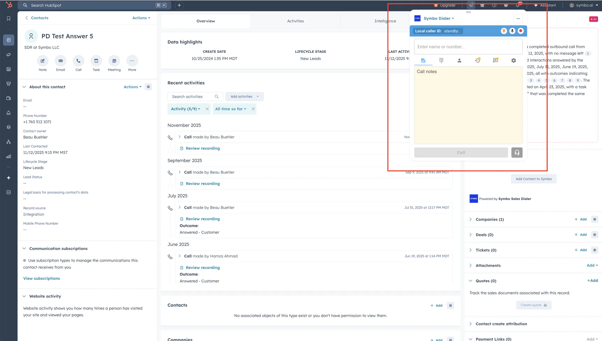Open the Add activities dropdown
The height and width of the screenshot is (341, 602).
[x=244, y=97]
